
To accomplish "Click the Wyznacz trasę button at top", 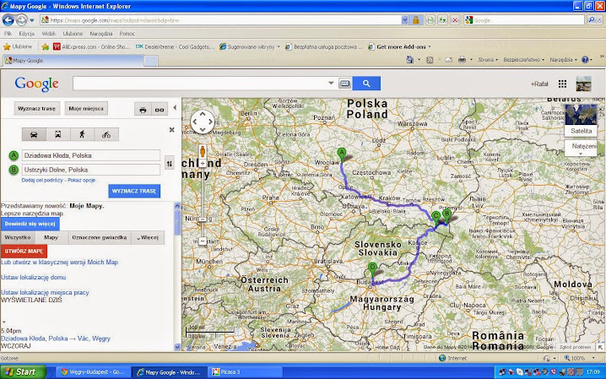I will (37, 109).
